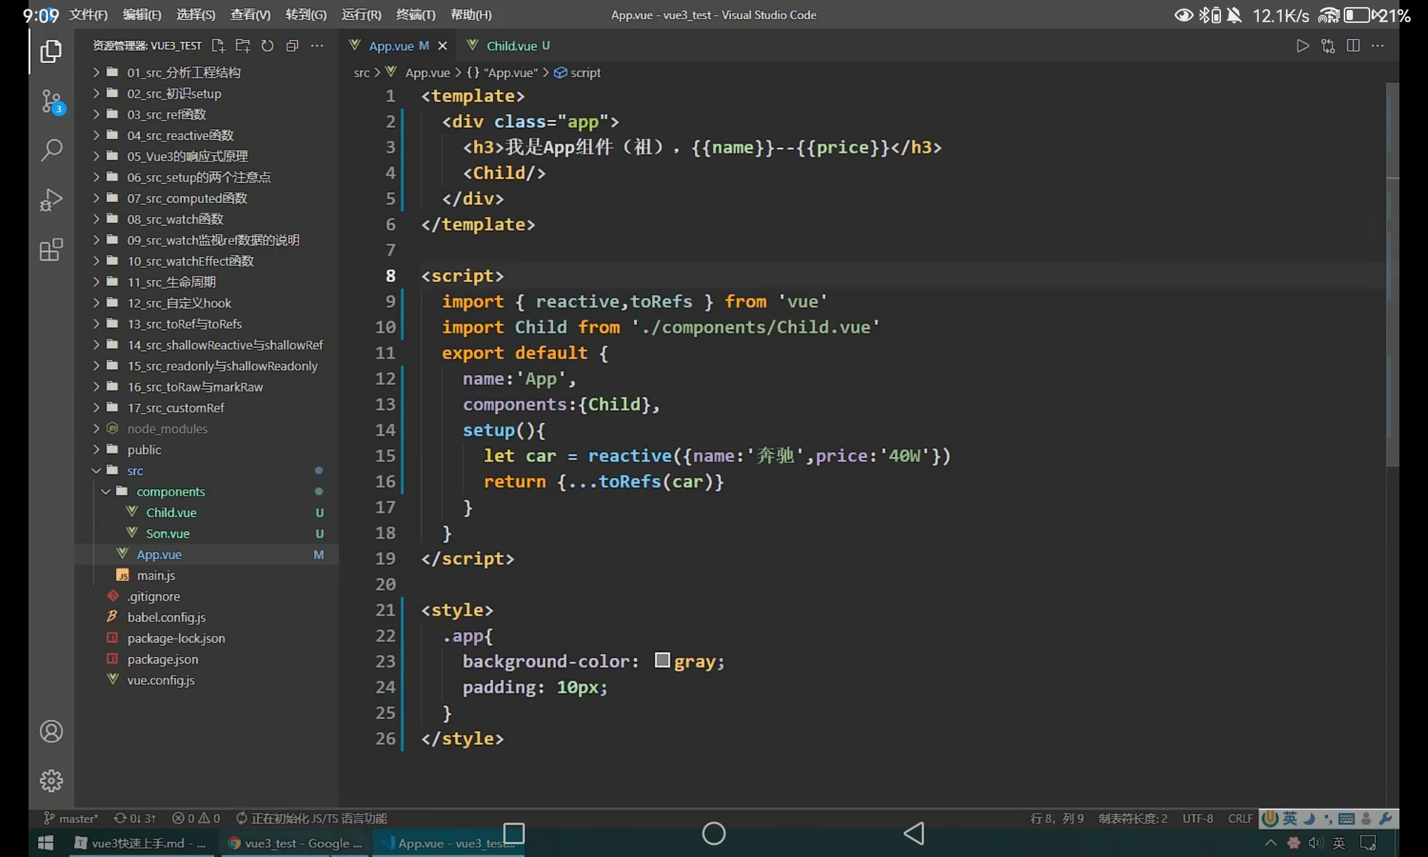Open the Extensions view
Viewport: 1428px width, 857px height.
tap(51, 250)
